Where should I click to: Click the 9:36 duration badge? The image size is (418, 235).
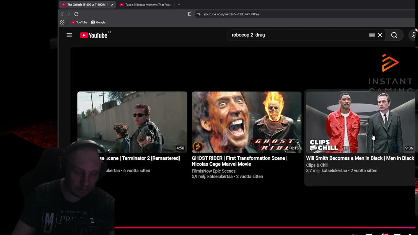(409, 148)
